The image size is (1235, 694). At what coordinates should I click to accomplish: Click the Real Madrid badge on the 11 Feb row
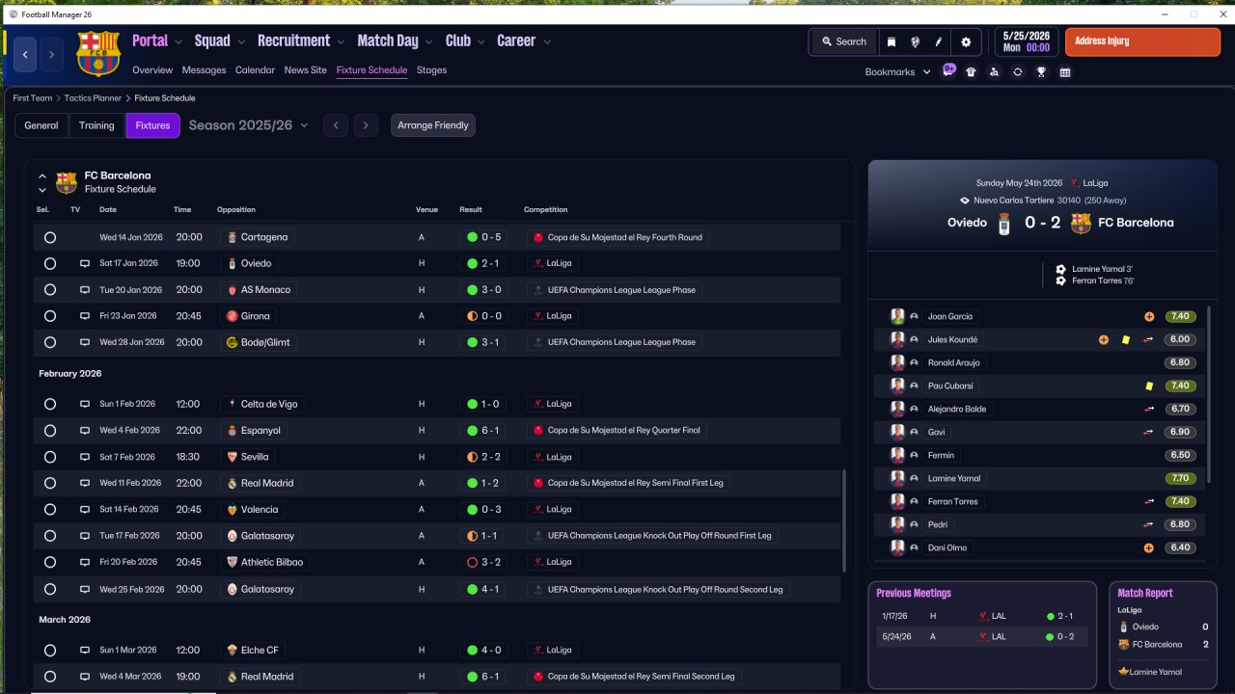232,483
